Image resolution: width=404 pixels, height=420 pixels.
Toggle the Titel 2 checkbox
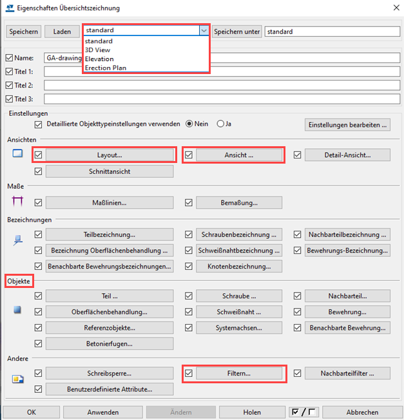(x=9, y=85)
